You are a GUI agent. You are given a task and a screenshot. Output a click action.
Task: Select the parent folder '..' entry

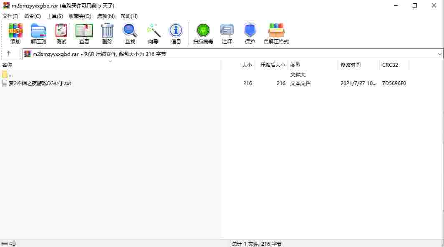7,75
